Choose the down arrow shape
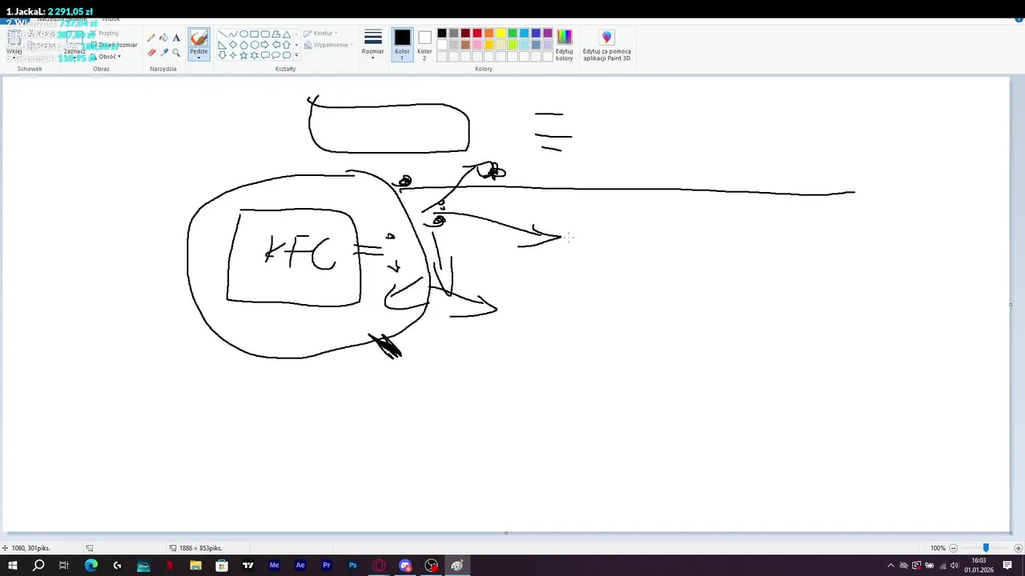The width and height of the screenshot is (1025, 576). pyautogui.click(x=223, y=55)
